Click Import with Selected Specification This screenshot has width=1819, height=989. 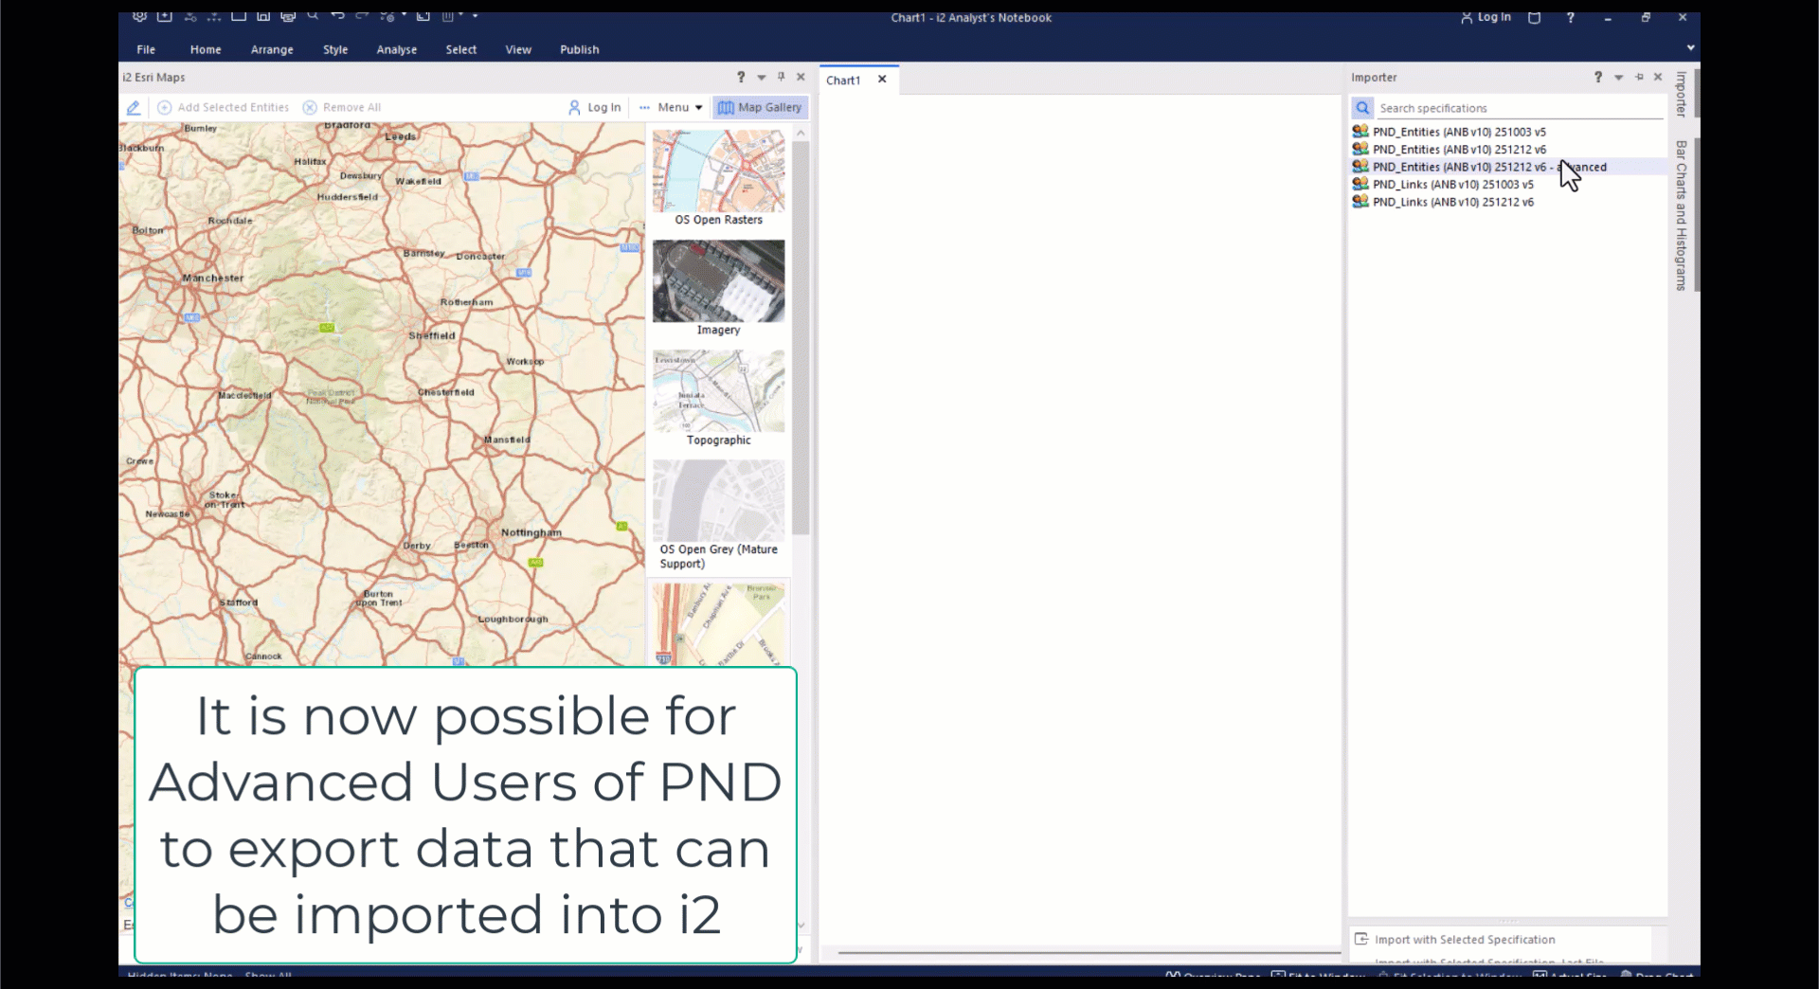pyautogui.click(x=1464, y=940)
